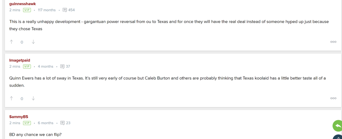Click the dark scroll-to-top arrow button
Viewport: 342px width, 139px height.
pyautogui.click(x=338, y=137)
